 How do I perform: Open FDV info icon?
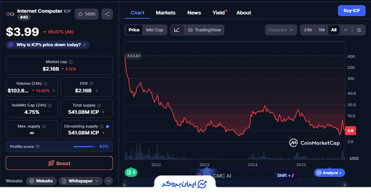[x=92, y=84]
